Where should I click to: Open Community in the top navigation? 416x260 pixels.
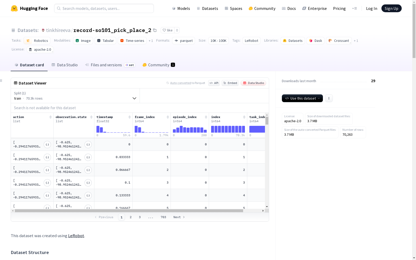(262, 8)
